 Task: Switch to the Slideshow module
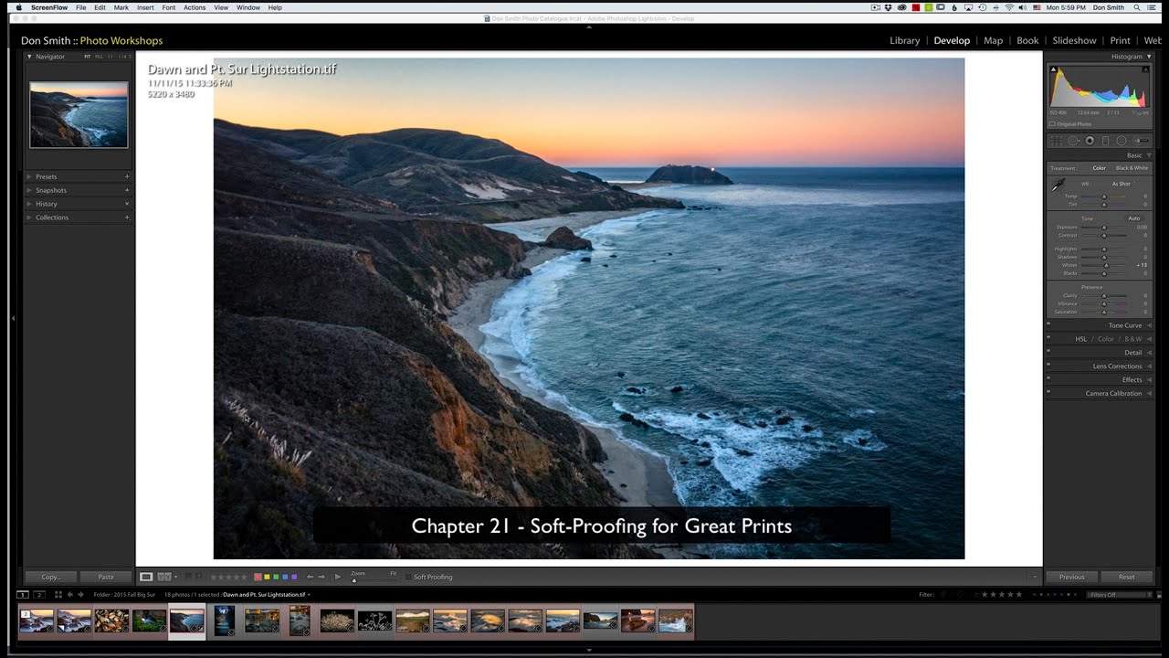pos(1074,40)
